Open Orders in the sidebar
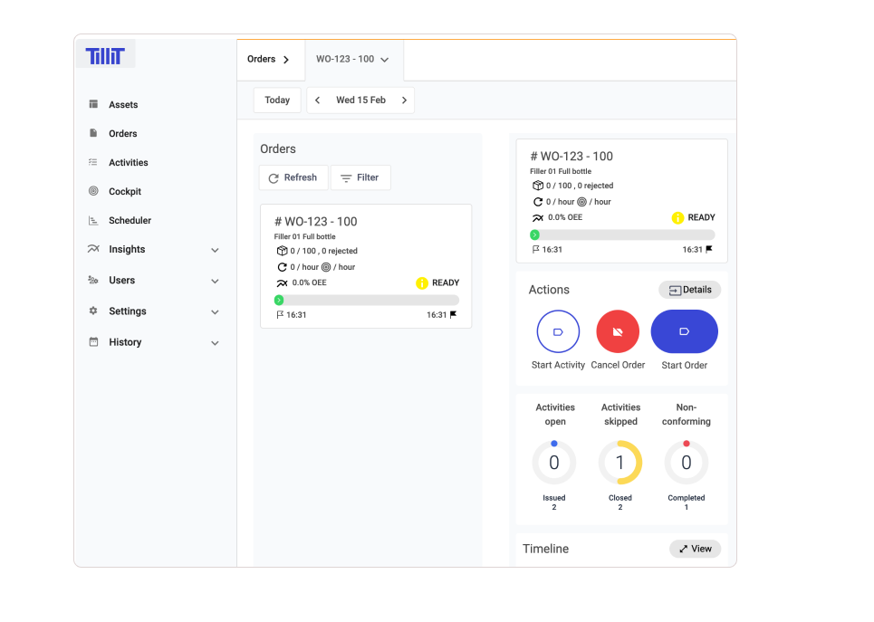 pos(123,134)
